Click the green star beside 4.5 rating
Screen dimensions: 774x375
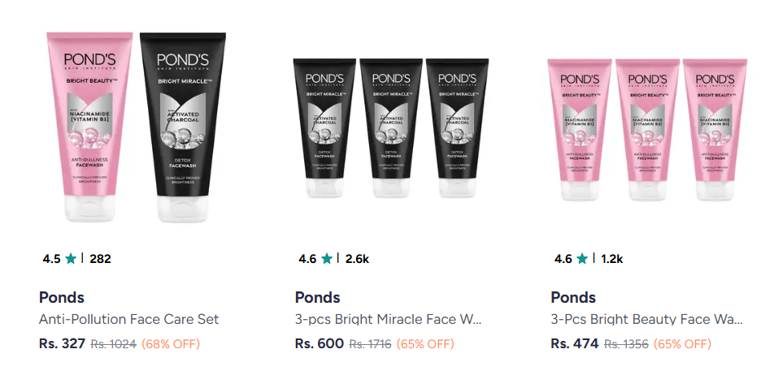(x=71, y=259)
